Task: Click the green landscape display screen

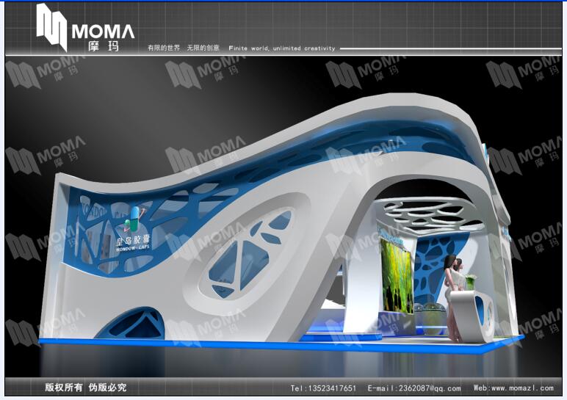Action: click(396, 272)
